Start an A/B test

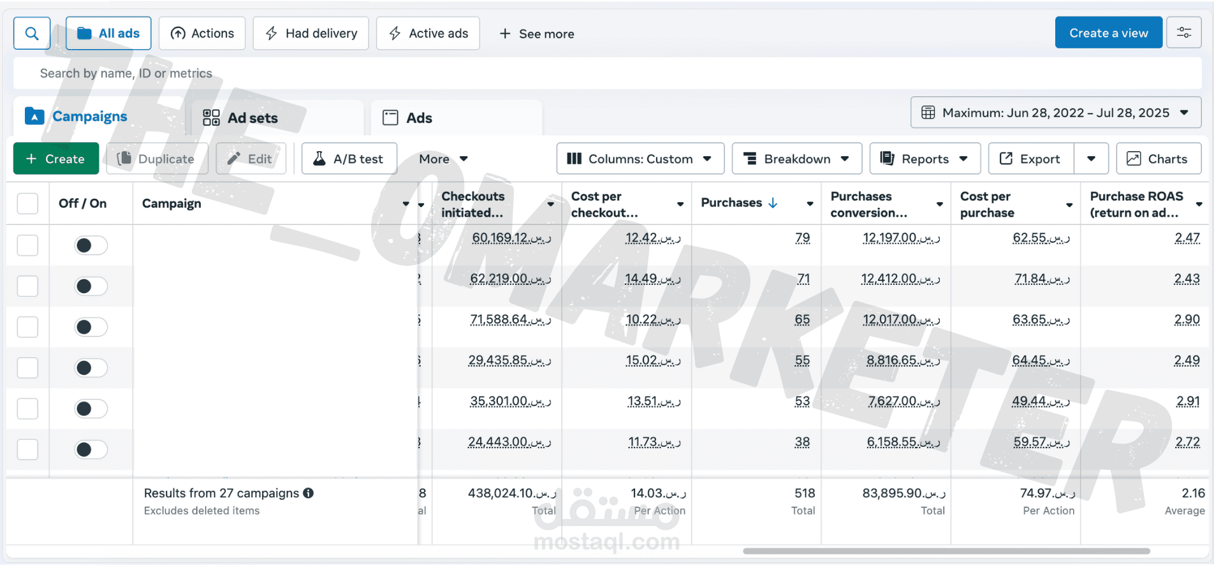(349, 159)
